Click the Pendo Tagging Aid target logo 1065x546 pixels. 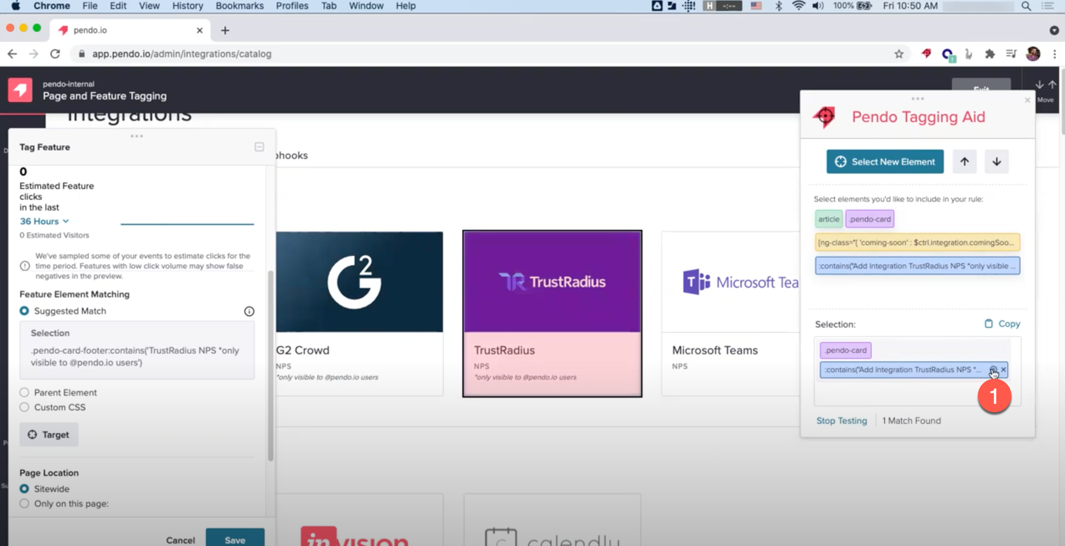(824, 117)
